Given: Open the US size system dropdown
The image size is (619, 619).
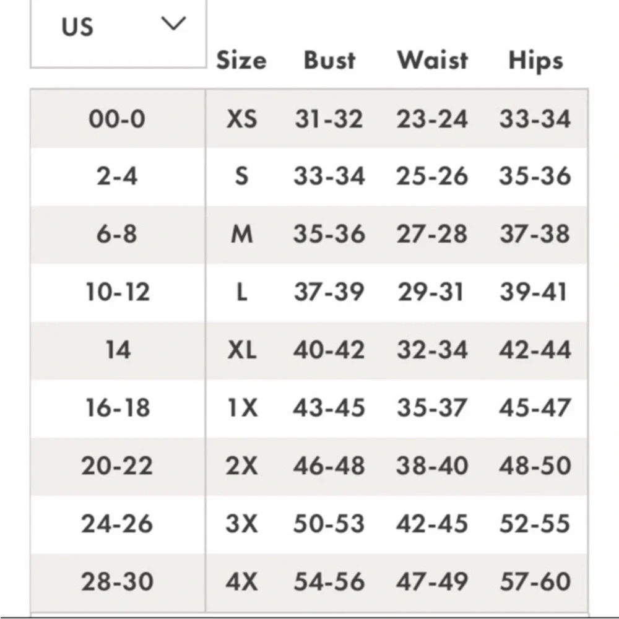Looking at the screenshot, I should 118,33.
